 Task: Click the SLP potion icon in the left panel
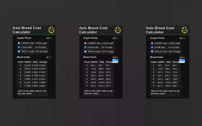[19, 43]
